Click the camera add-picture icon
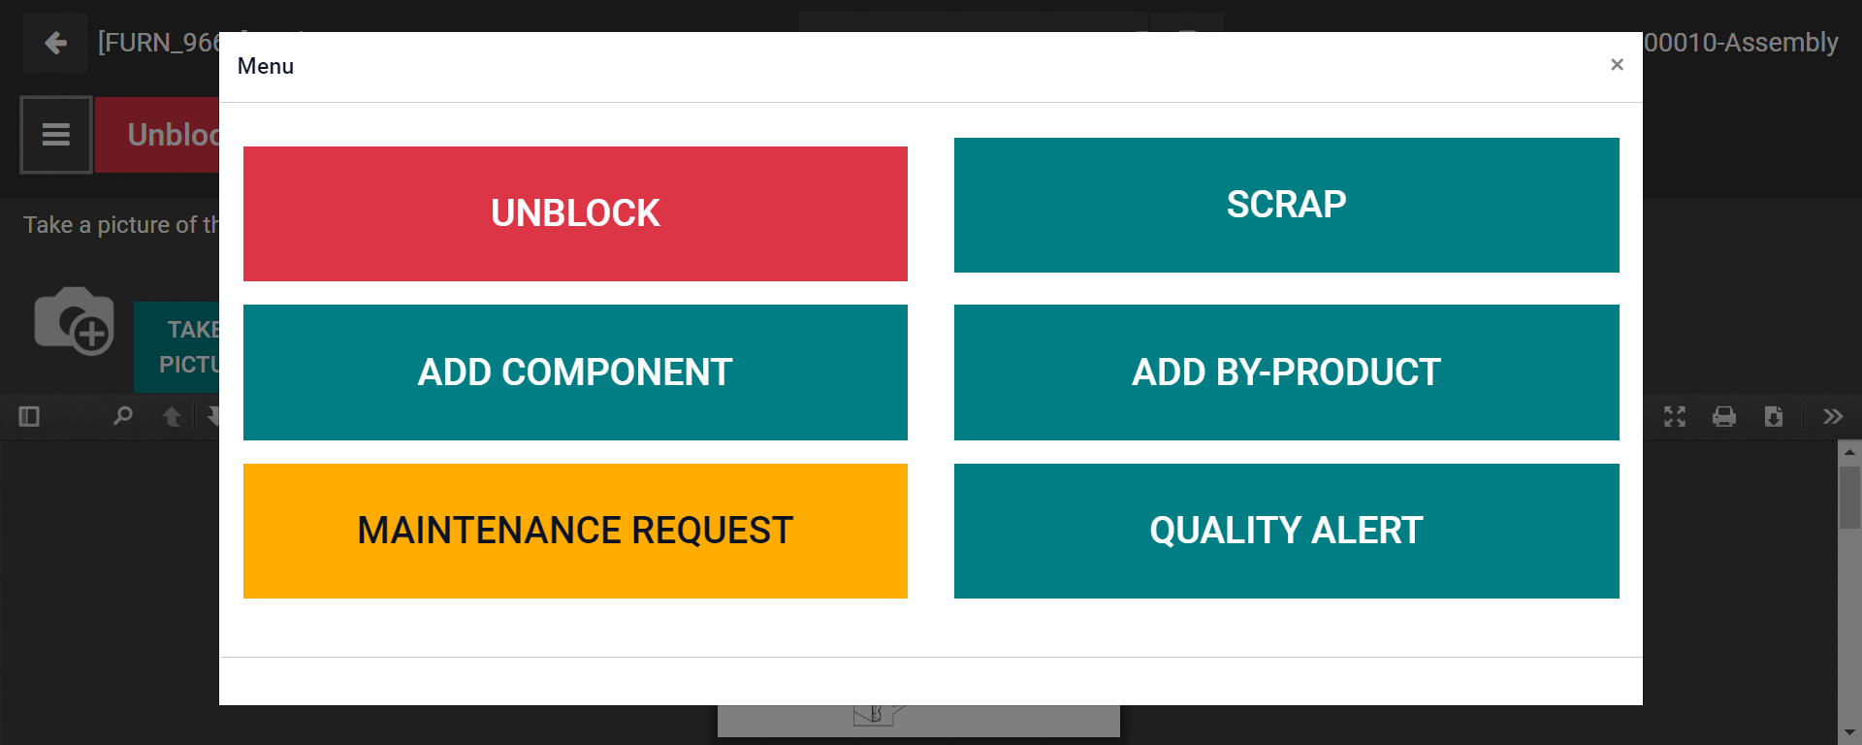The image size is (1862, 745). coord(75,320)
